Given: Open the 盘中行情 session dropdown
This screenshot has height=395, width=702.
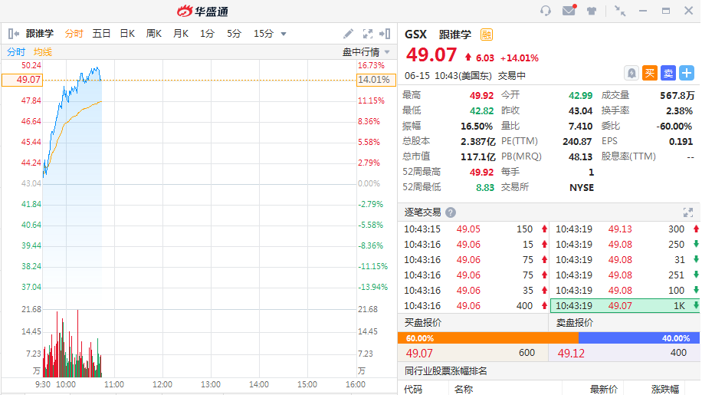Looking at the screenshot, I should (366, 52).
